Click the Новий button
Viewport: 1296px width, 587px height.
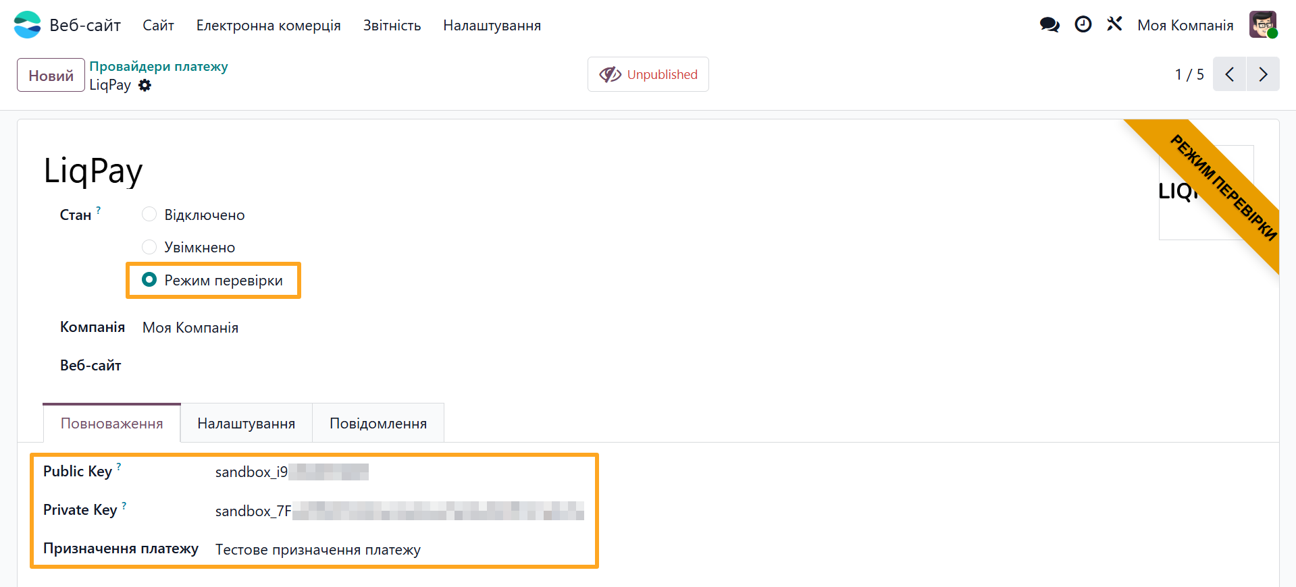(x=51, y=75)
